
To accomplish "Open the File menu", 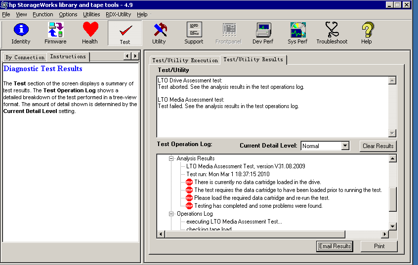I will (x=6, y=14).
